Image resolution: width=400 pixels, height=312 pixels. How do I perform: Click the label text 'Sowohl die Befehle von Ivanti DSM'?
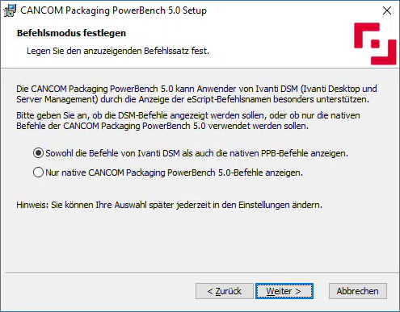(112, 153)
